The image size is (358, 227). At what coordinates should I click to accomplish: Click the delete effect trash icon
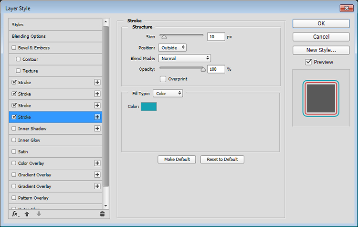[102, 215]
